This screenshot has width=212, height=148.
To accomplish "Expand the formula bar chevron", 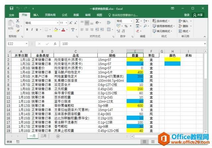I will click(x=205, y=43).
